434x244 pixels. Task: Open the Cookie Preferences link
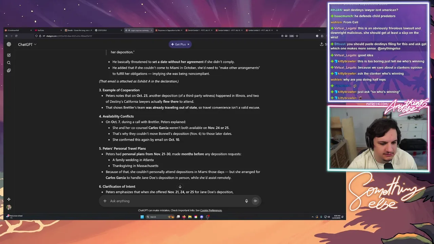pyautogui.click(x=211, y=210)
